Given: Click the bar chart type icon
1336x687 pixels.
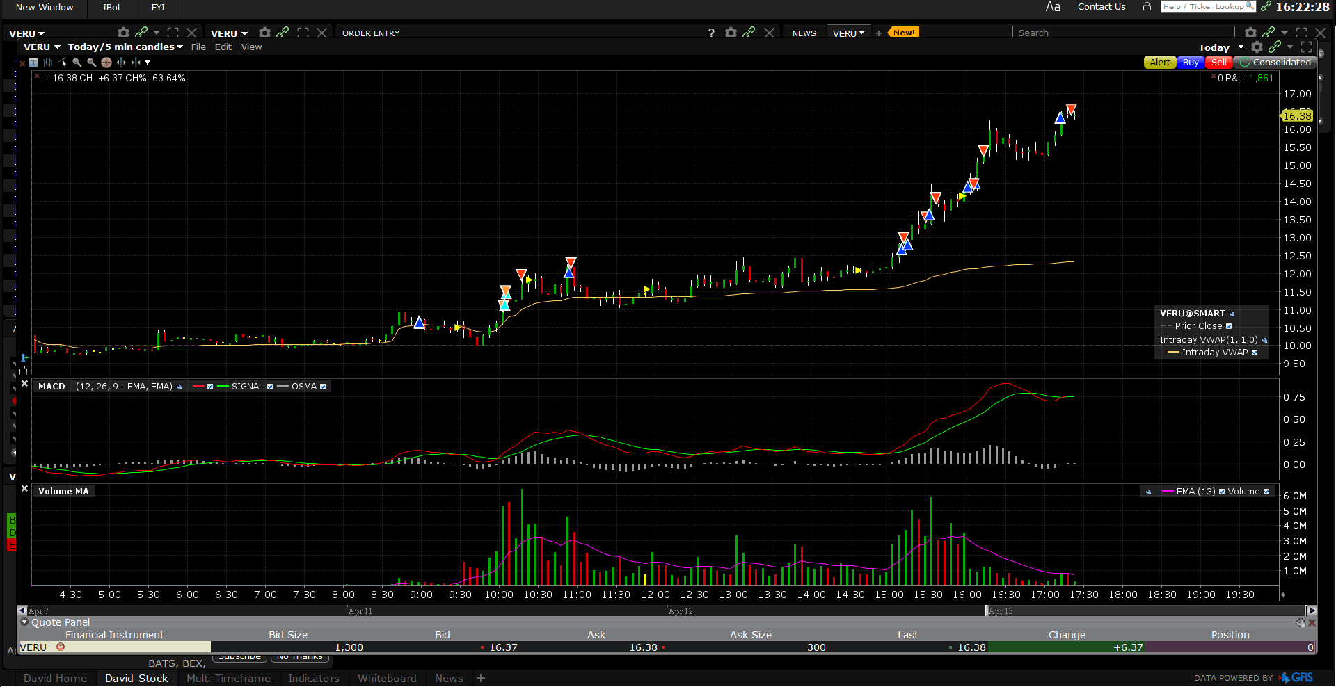Looking at the screenshot, I should 48,63.
